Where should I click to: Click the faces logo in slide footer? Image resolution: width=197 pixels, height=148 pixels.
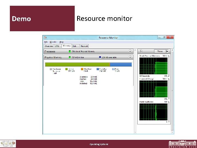8,144
